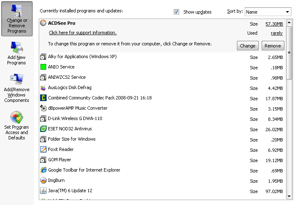Click the ACDSee Pro program icon

click(43, 23)
